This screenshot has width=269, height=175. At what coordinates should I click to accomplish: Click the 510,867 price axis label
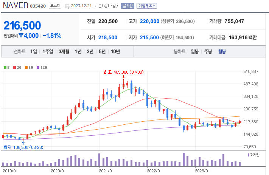click(251, 71)
